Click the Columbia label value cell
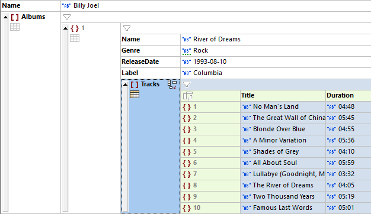This screenshot has width=371, height=214. pos(276,73)
